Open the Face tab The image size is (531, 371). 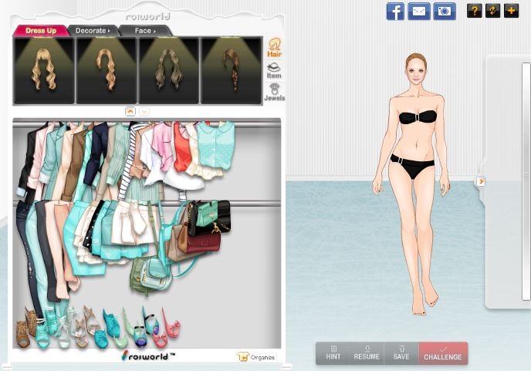[144, 31]
